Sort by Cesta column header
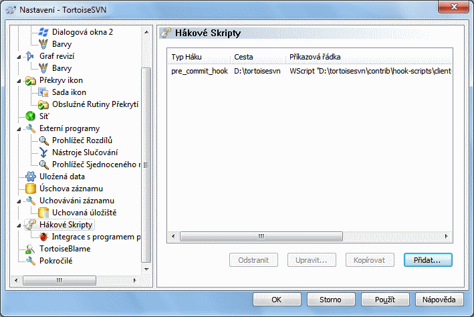The height and width of the screenshot is (317, 474). [258, 57]
